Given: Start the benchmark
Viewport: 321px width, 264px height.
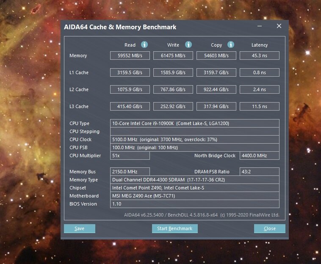Looking at the screenshot, I should (x=174, y=228).
